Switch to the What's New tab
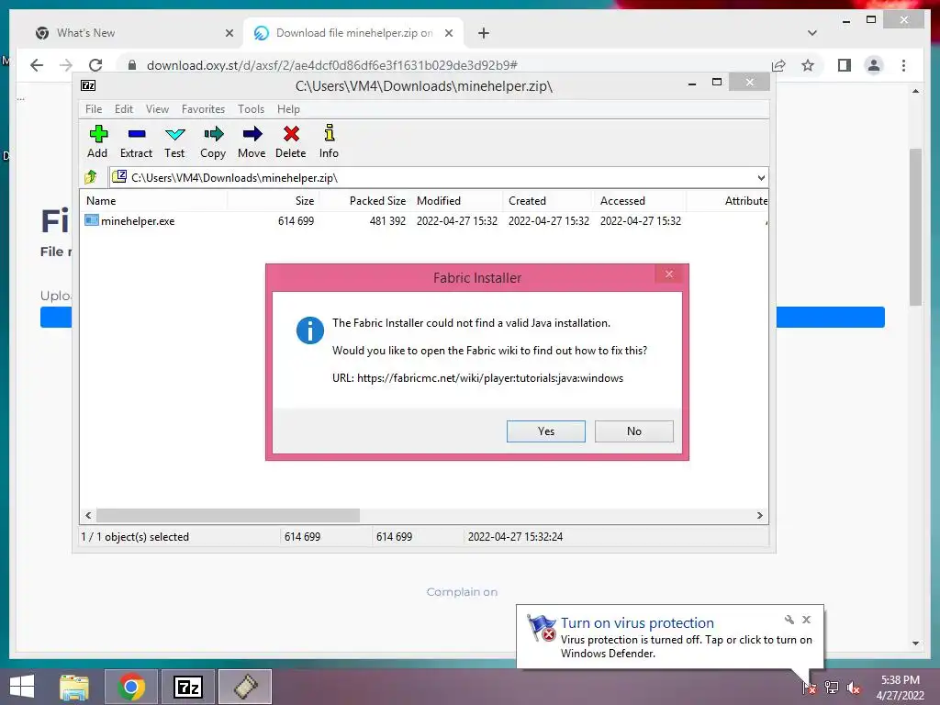 click(x=135, y=33)
